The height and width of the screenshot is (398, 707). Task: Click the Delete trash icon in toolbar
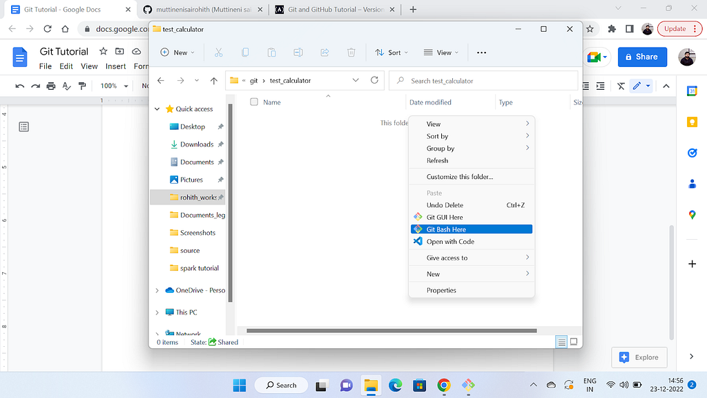point(351,53)
